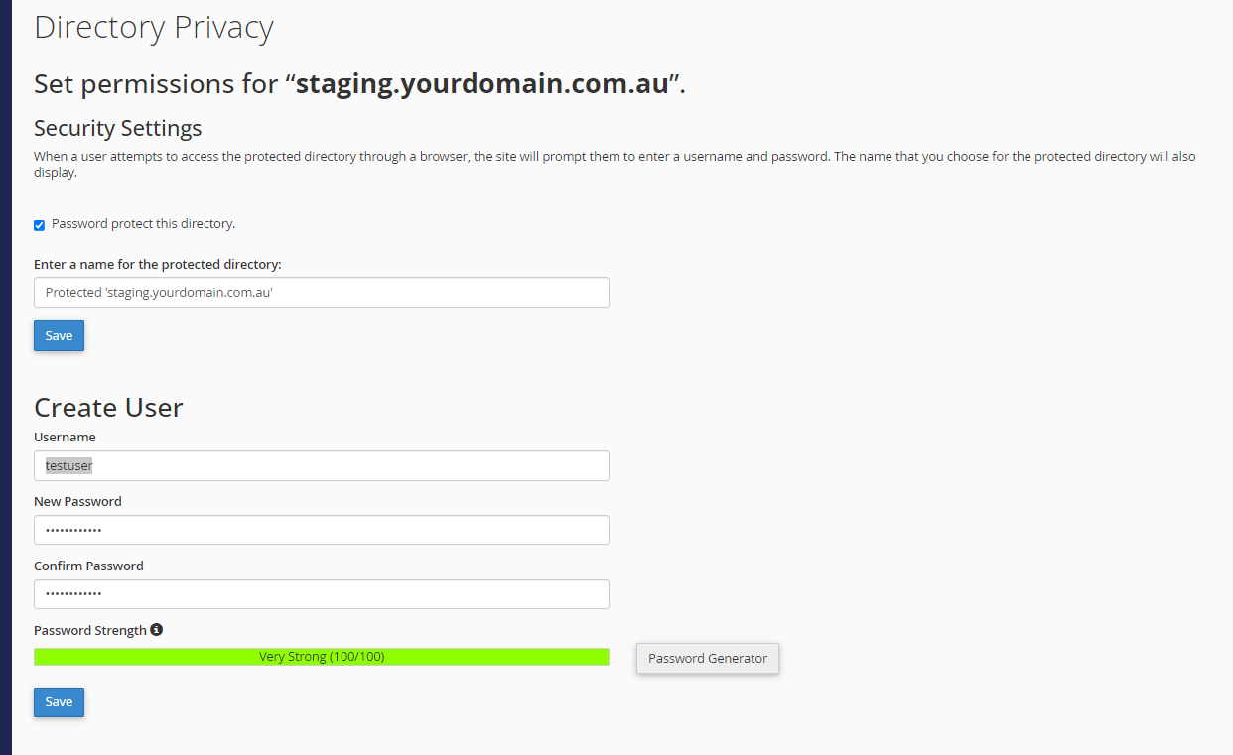
Task: Save the new user under Create User
Action: tap(60, 702)
